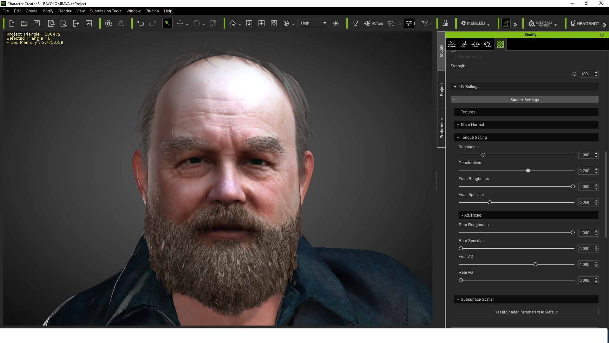Open the Attribute sliders tab in Modify panel
The image size is (609, 343).
(452, 44)
